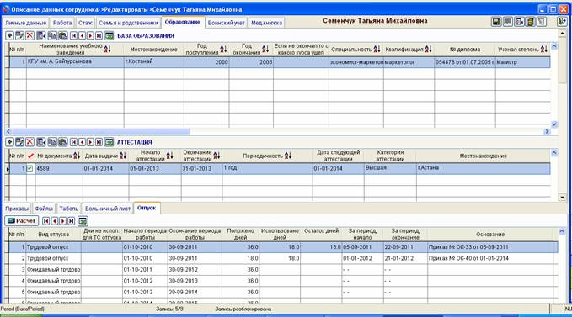
Task: Go to last record in БАЗА ОБРАЗОВАНИЯ
Action: point(99,35)
